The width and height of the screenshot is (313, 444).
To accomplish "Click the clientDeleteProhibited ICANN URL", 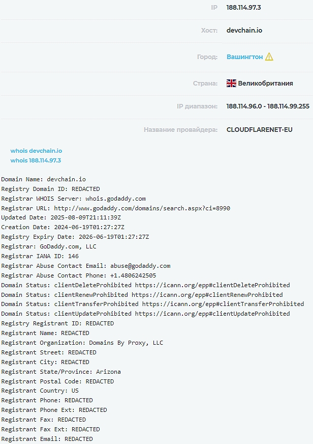I will click(212, 285).
